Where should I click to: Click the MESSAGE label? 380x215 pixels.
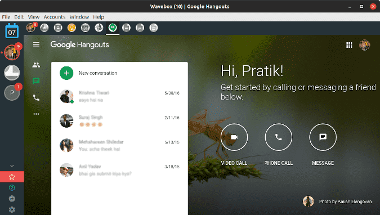click(x=323, y=163)
